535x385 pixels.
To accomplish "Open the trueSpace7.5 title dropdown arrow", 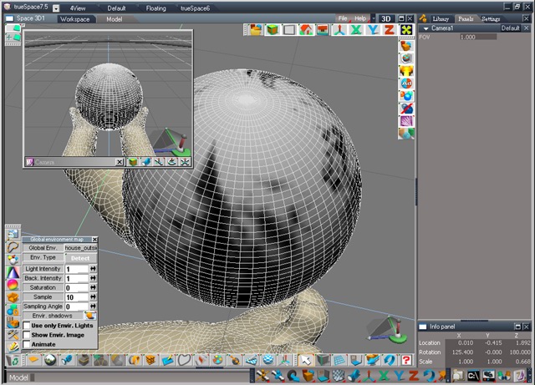I will tap(56, 7).
